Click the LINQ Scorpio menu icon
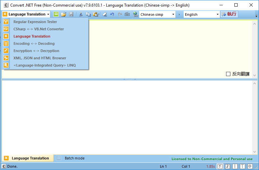 click(x=6, y=65)
